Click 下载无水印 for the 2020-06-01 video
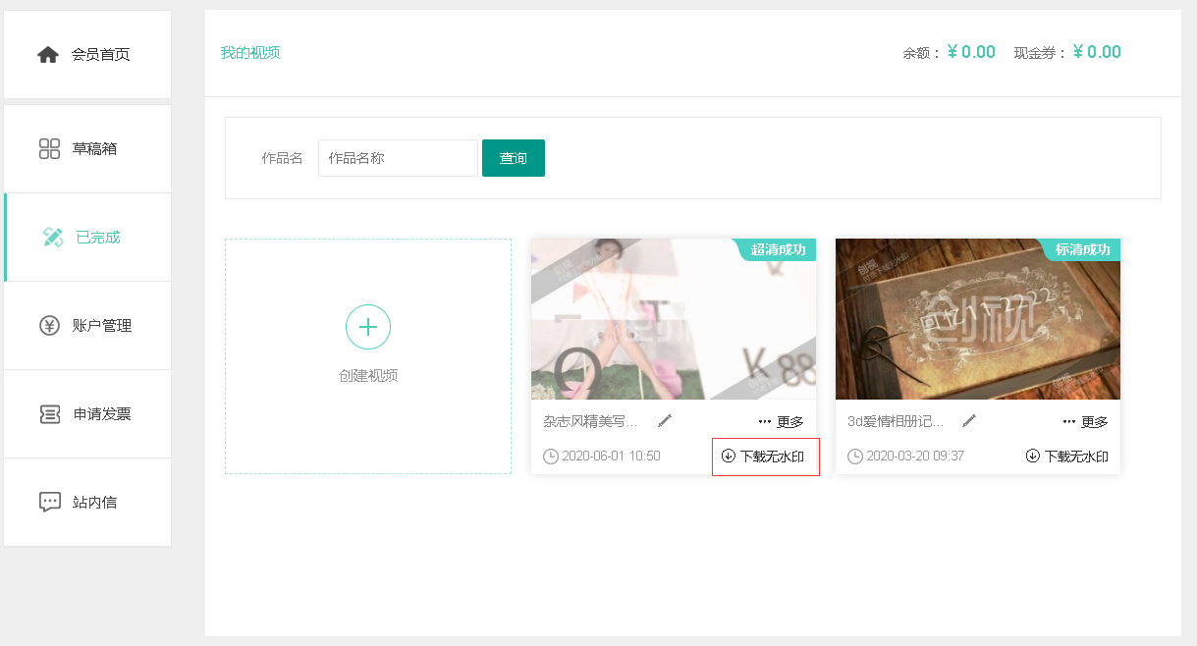 coord(764,457)
